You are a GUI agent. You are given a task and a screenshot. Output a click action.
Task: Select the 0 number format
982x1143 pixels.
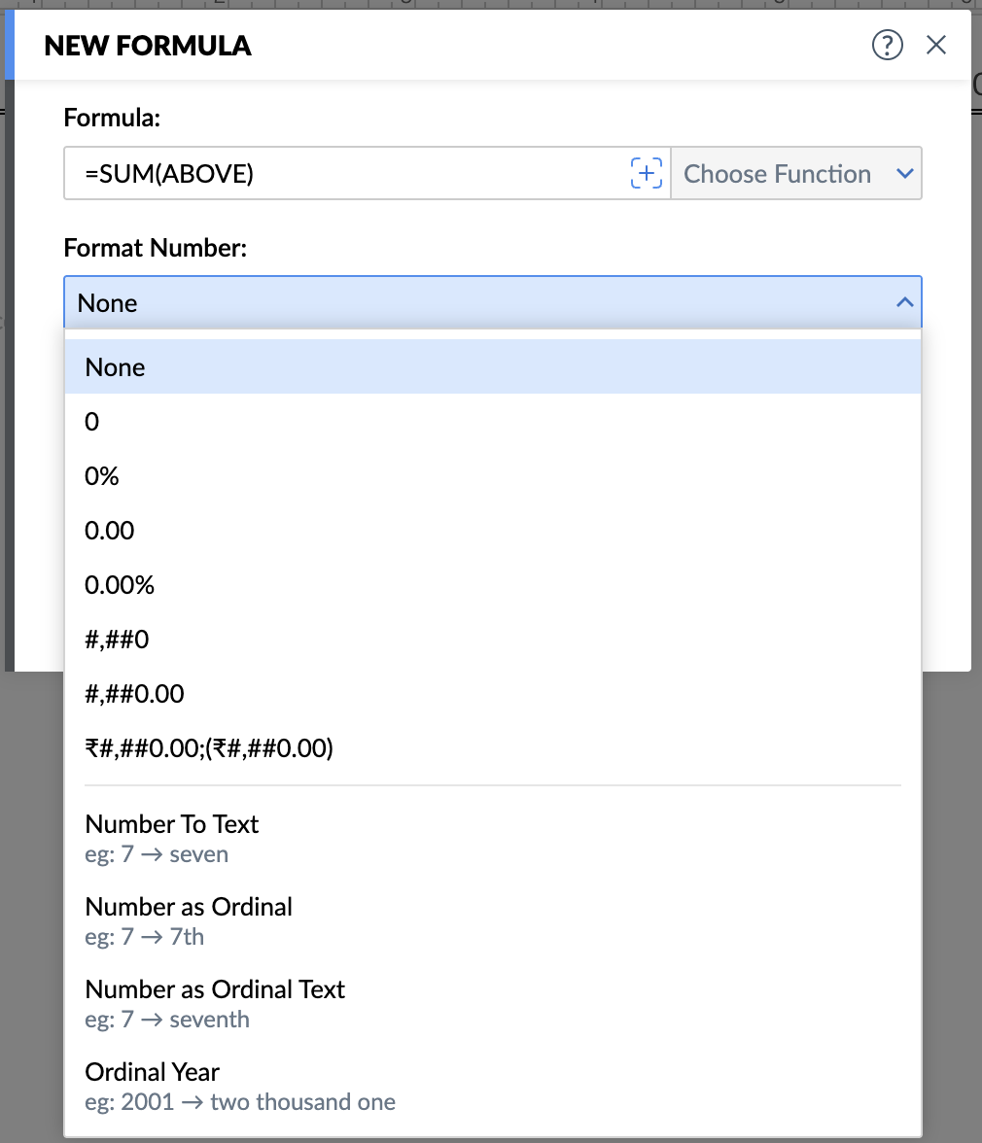[x=493, y=422]
